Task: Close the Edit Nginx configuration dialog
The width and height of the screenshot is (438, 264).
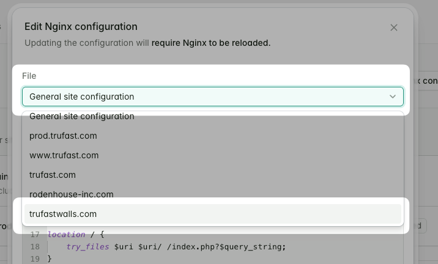Action: pyautogui.click(x=393, y=28)
